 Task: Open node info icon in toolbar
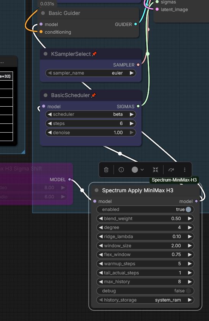coord(121,170)
